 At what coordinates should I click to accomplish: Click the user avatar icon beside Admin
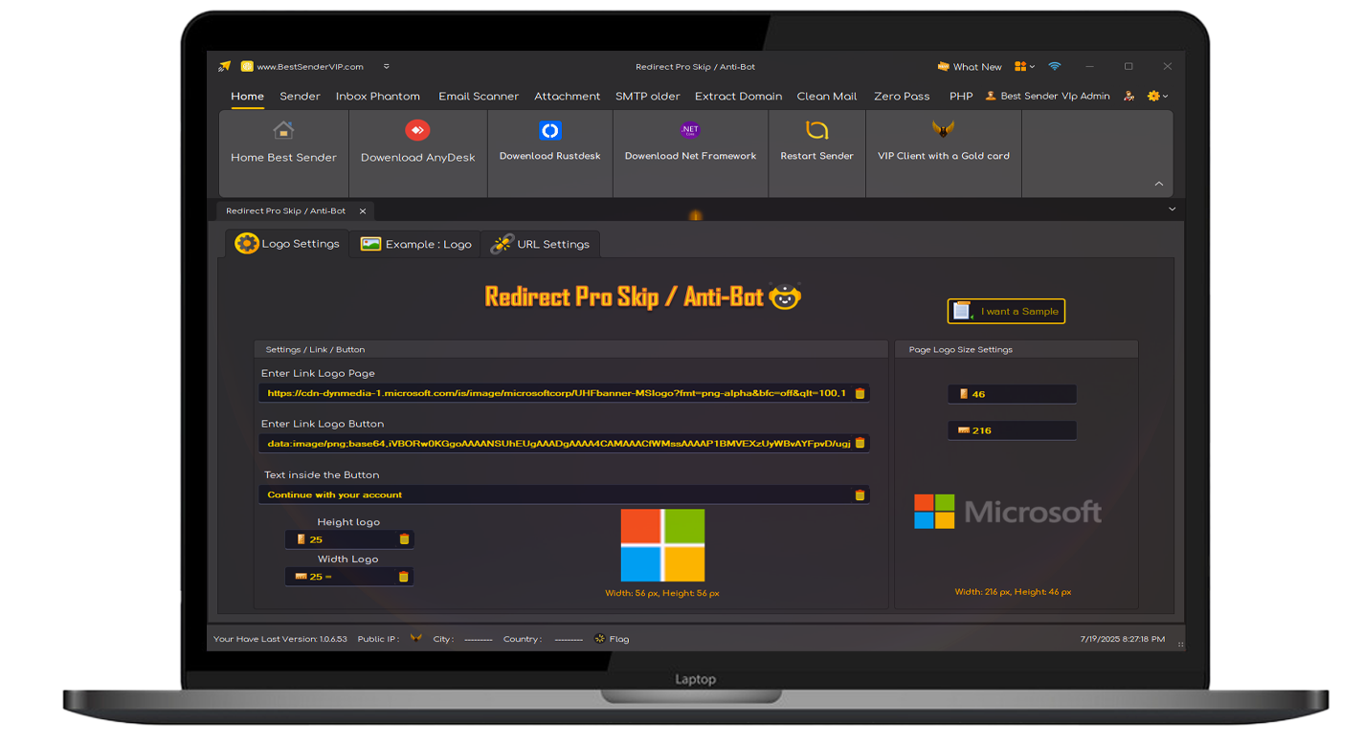point(1129,96)
